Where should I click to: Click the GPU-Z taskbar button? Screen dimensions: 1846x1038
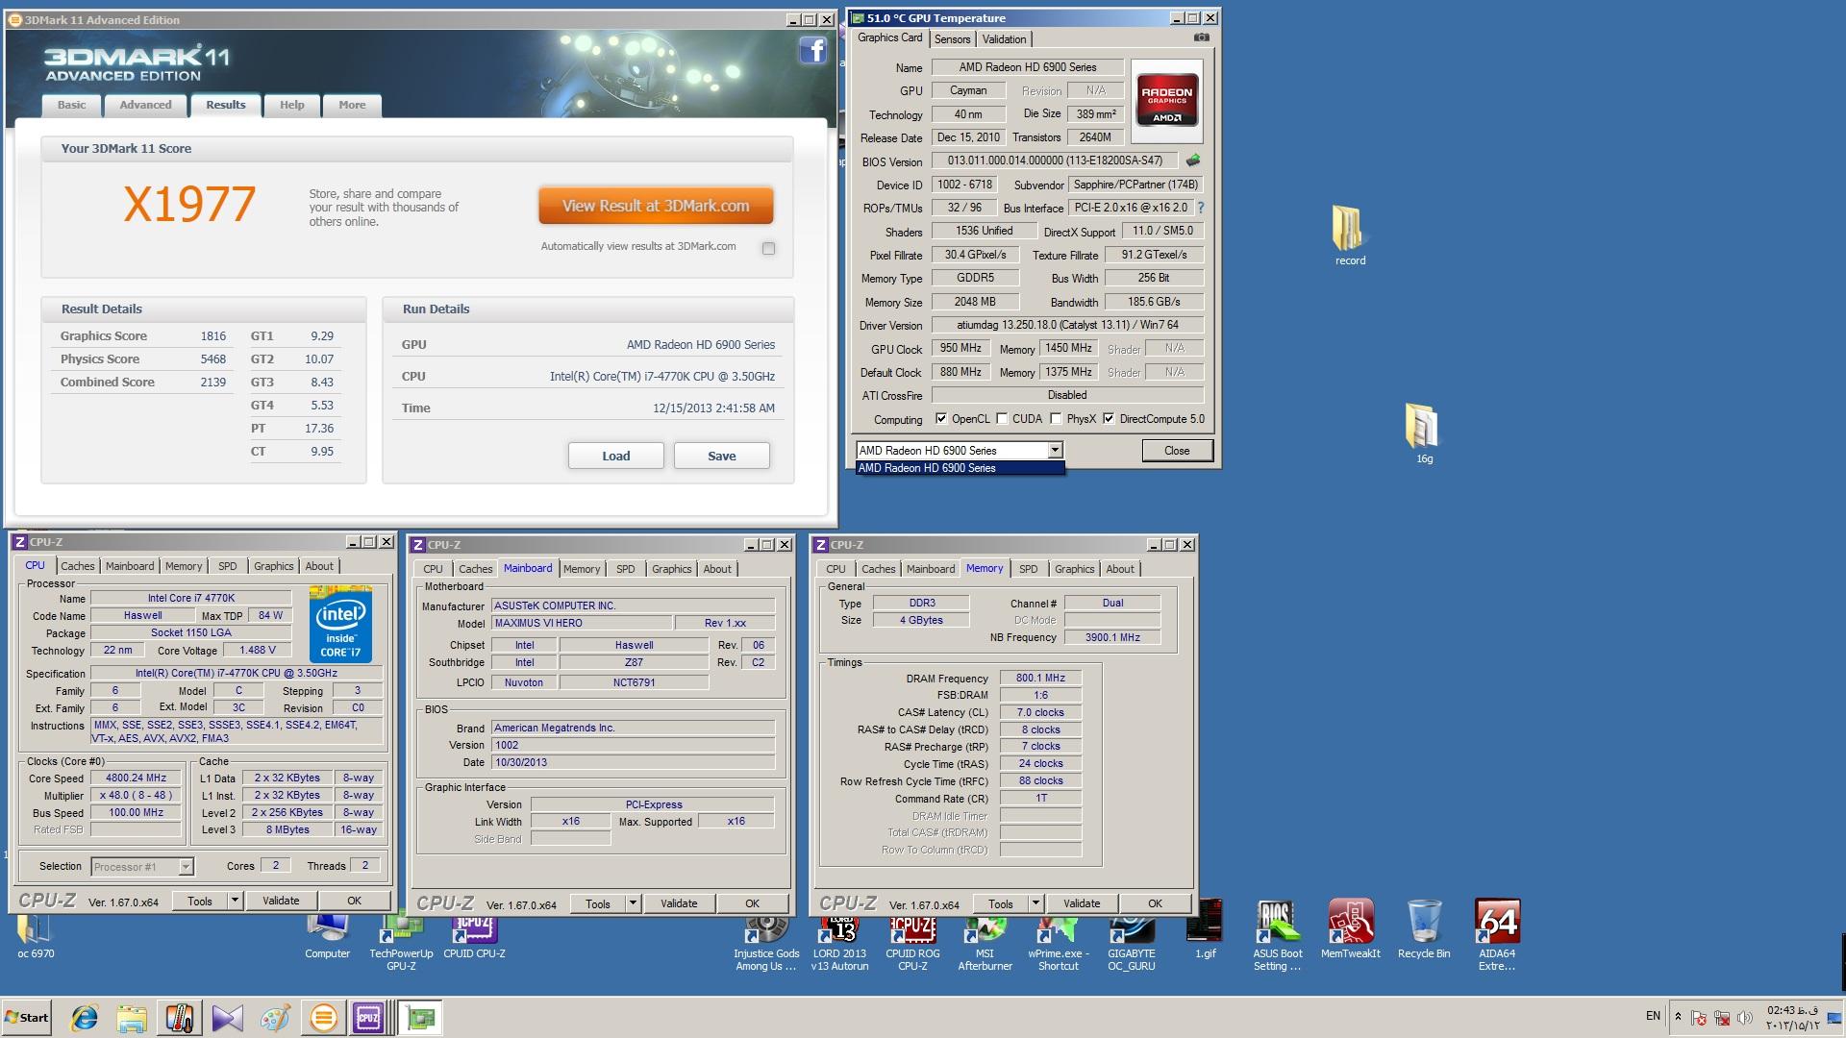coord(420,1017)
